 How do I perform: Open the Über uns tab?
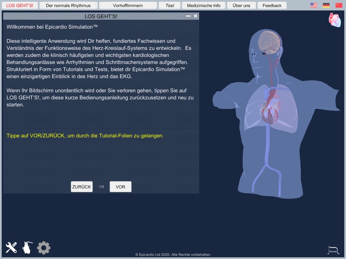pyautogui.click(x=241, y=6)
